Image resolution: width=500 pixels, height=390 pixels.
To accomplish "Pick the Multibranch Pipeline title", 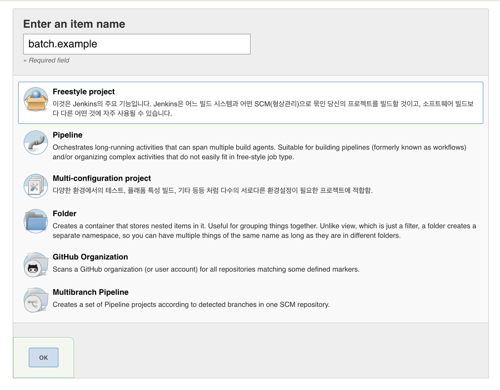I will tap(91, 292).
